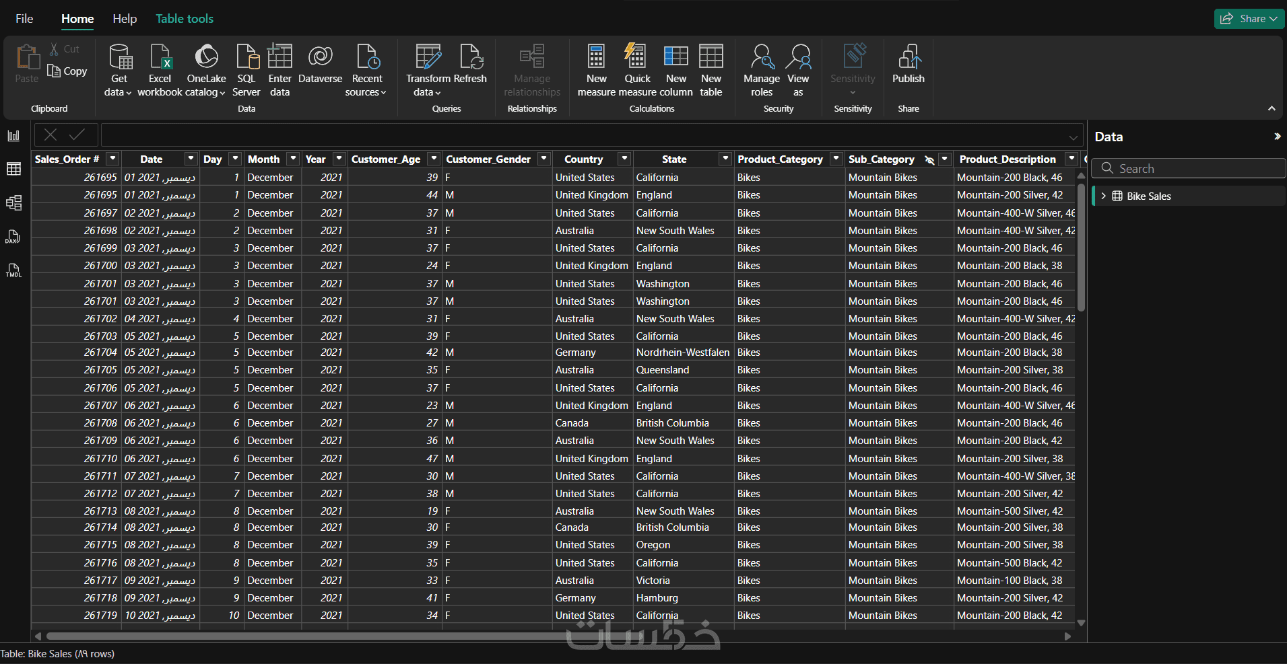Open Manage roles dialog
The image size is (1287, 664).
762,70
